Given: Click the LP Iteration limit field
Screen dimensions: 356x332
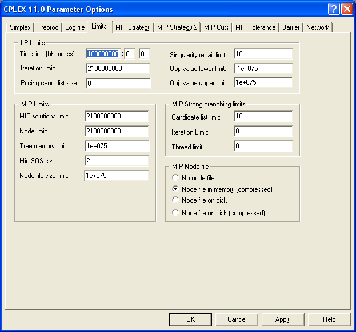Looking at the screenshot, I should (118, 69).
